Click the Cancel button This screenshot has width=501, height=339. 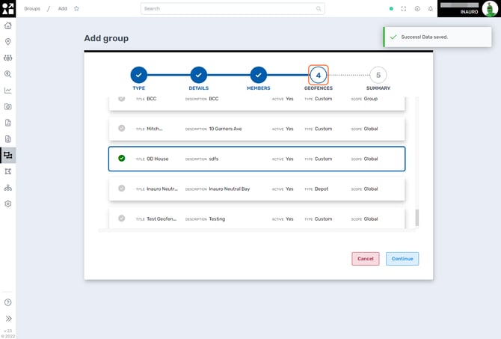click(366, 259)
